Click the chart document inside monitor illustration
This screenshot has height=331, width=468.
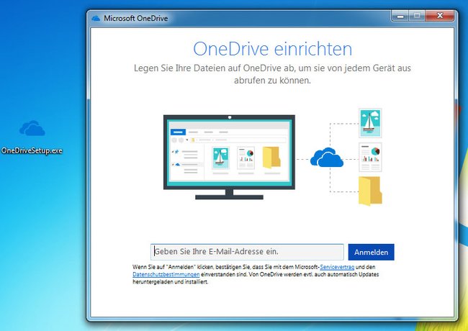pos(246,158)
